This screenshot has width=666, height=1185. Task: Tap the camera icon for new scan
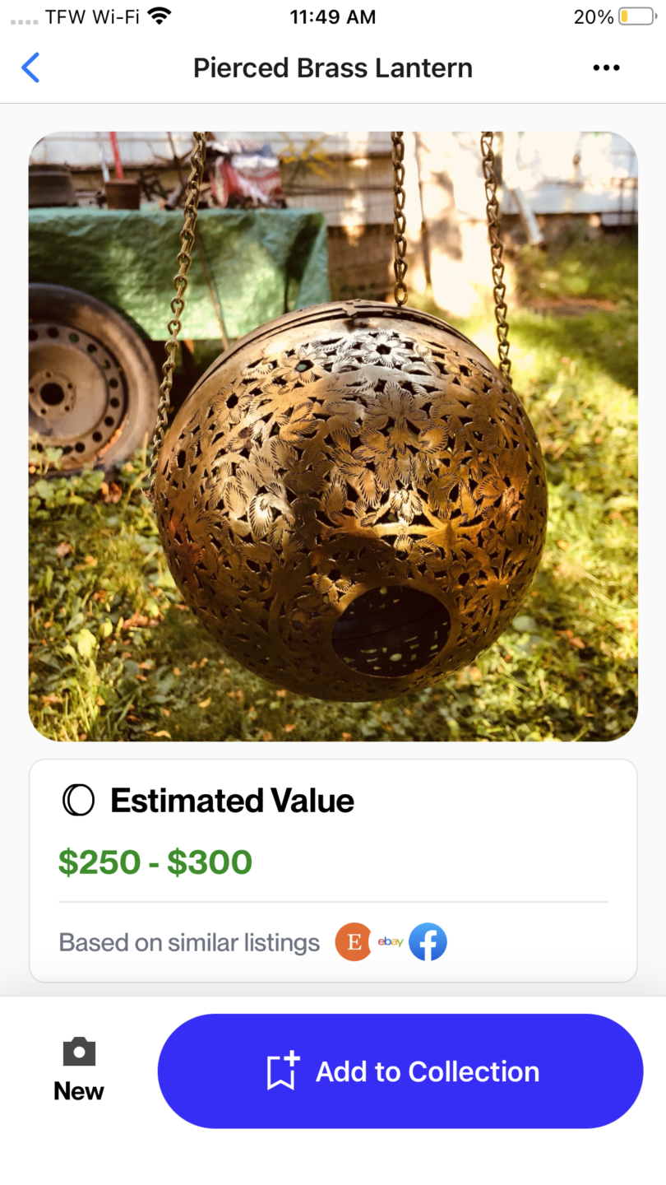pyautogui.click(x=79, y=1052)
